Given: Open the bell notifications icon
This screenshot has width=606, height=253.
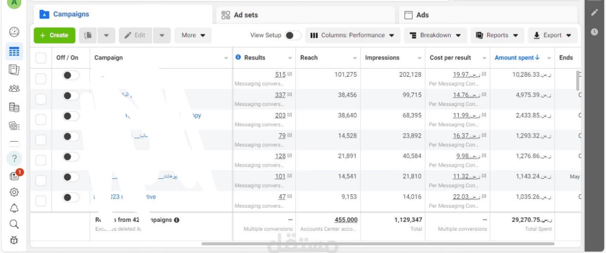Looking at the screenshot, I should (x=14, y=208).
